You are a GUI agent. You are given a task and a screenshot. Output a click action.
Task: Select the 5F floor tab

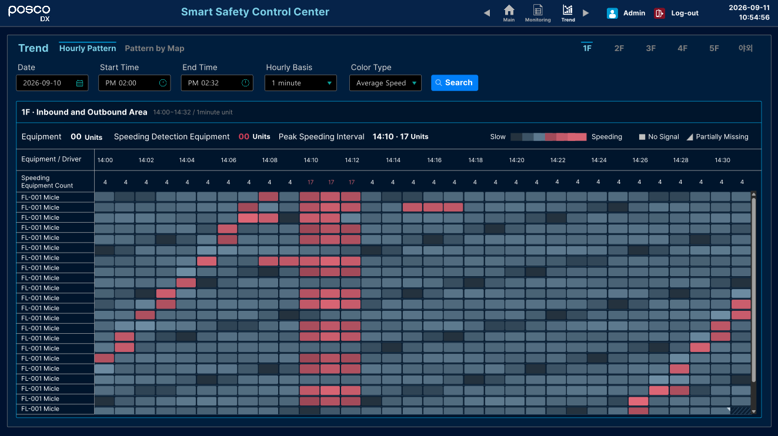tap(714, 48)
